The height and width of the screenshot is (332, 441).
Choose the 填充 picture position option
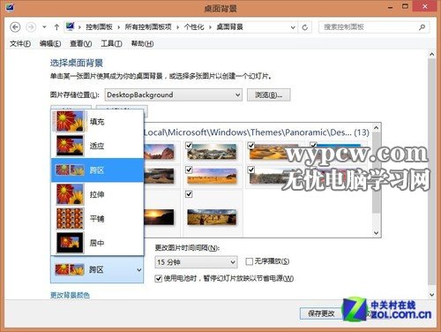pos(97,121)
